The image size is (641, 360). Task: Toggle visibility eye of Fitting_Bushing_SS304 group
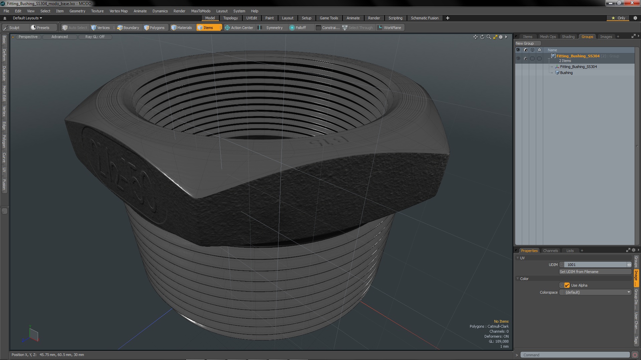click(x=518, y=58)
